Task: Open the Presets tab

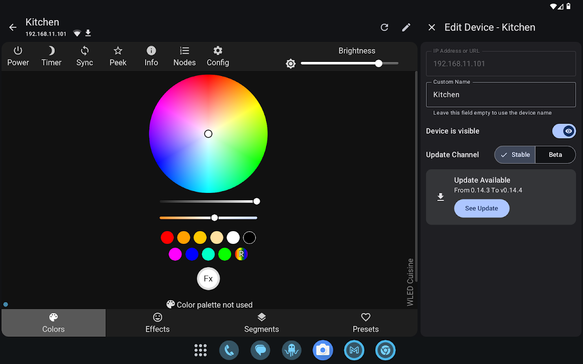Action: (365, 323)
